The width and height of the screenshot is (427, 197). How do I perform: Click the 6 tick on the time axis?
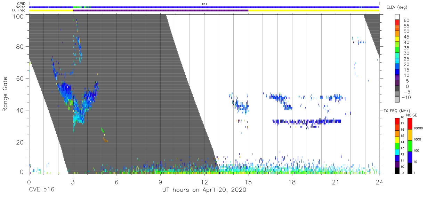coord(116,182)
